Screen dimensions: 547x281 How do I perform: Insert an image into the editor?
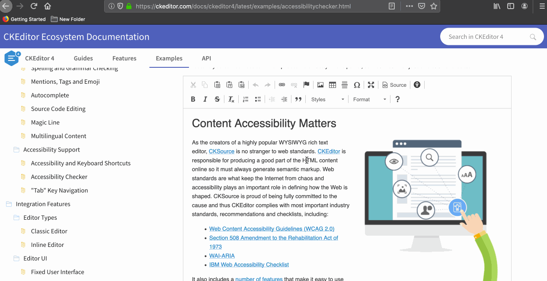(x=320, y=85)
